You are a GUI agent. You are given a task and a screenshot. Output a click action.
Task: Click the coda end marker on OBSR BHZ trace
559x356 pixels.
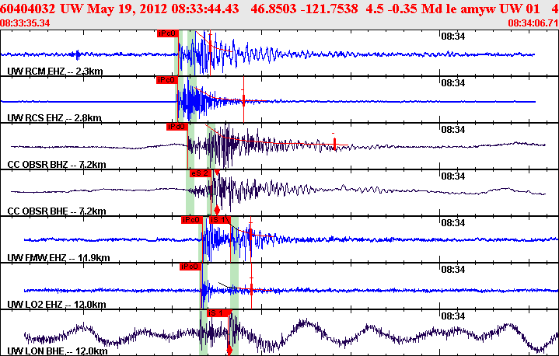pyautogui.click(x=334, y=142)
